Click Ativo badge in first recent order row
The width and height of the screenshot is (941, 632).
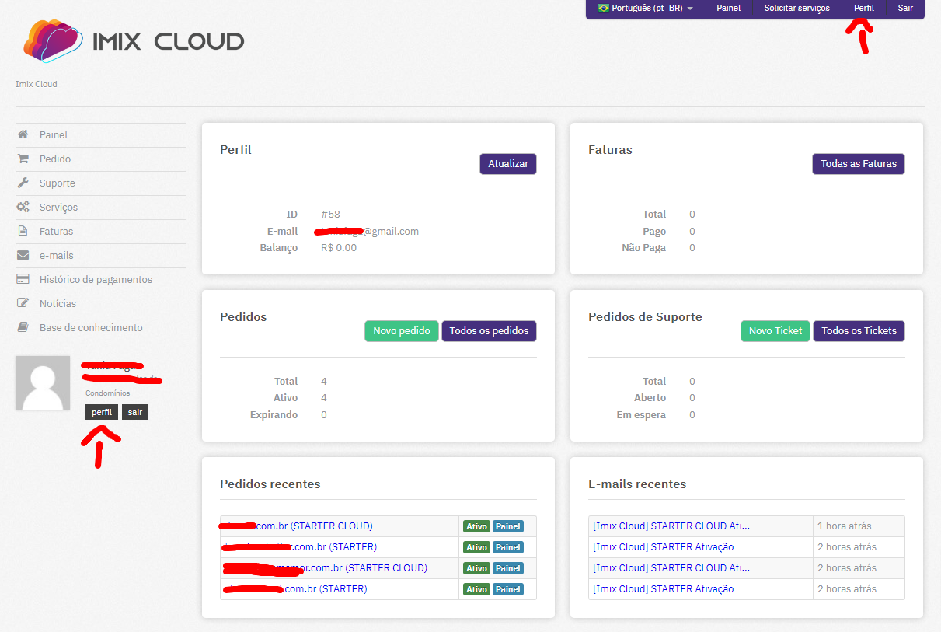pyautogui.click(x=476, y=526)
